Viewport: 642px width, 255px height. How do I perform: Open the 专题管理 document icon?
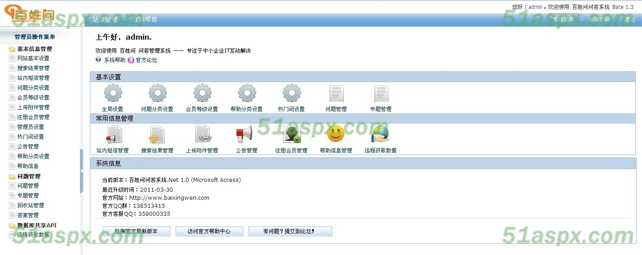381,93
